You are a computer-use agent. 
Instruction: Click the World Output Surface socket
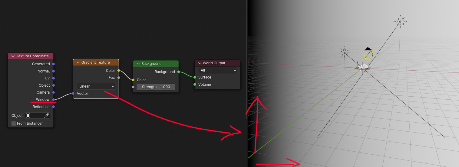[195, 77]
